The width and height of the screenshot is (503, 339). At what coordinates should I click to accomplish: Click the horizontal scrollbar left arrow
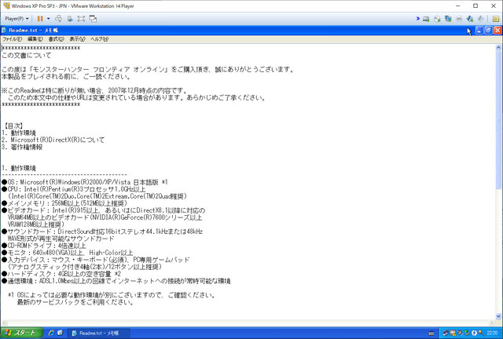point(4,323)
